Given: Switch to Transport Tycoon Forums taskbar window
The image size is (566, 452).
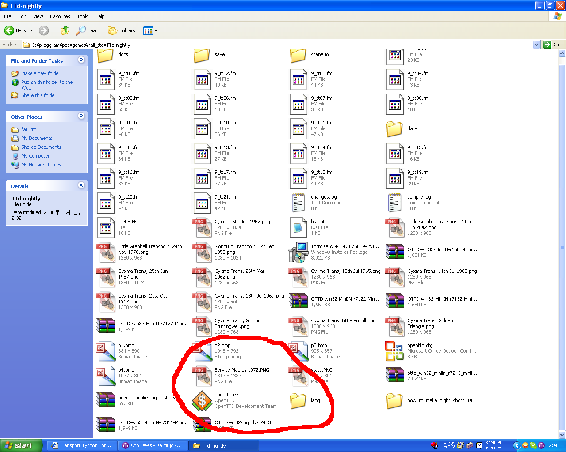Looking at the screenshot, I should tap(81, 445).
